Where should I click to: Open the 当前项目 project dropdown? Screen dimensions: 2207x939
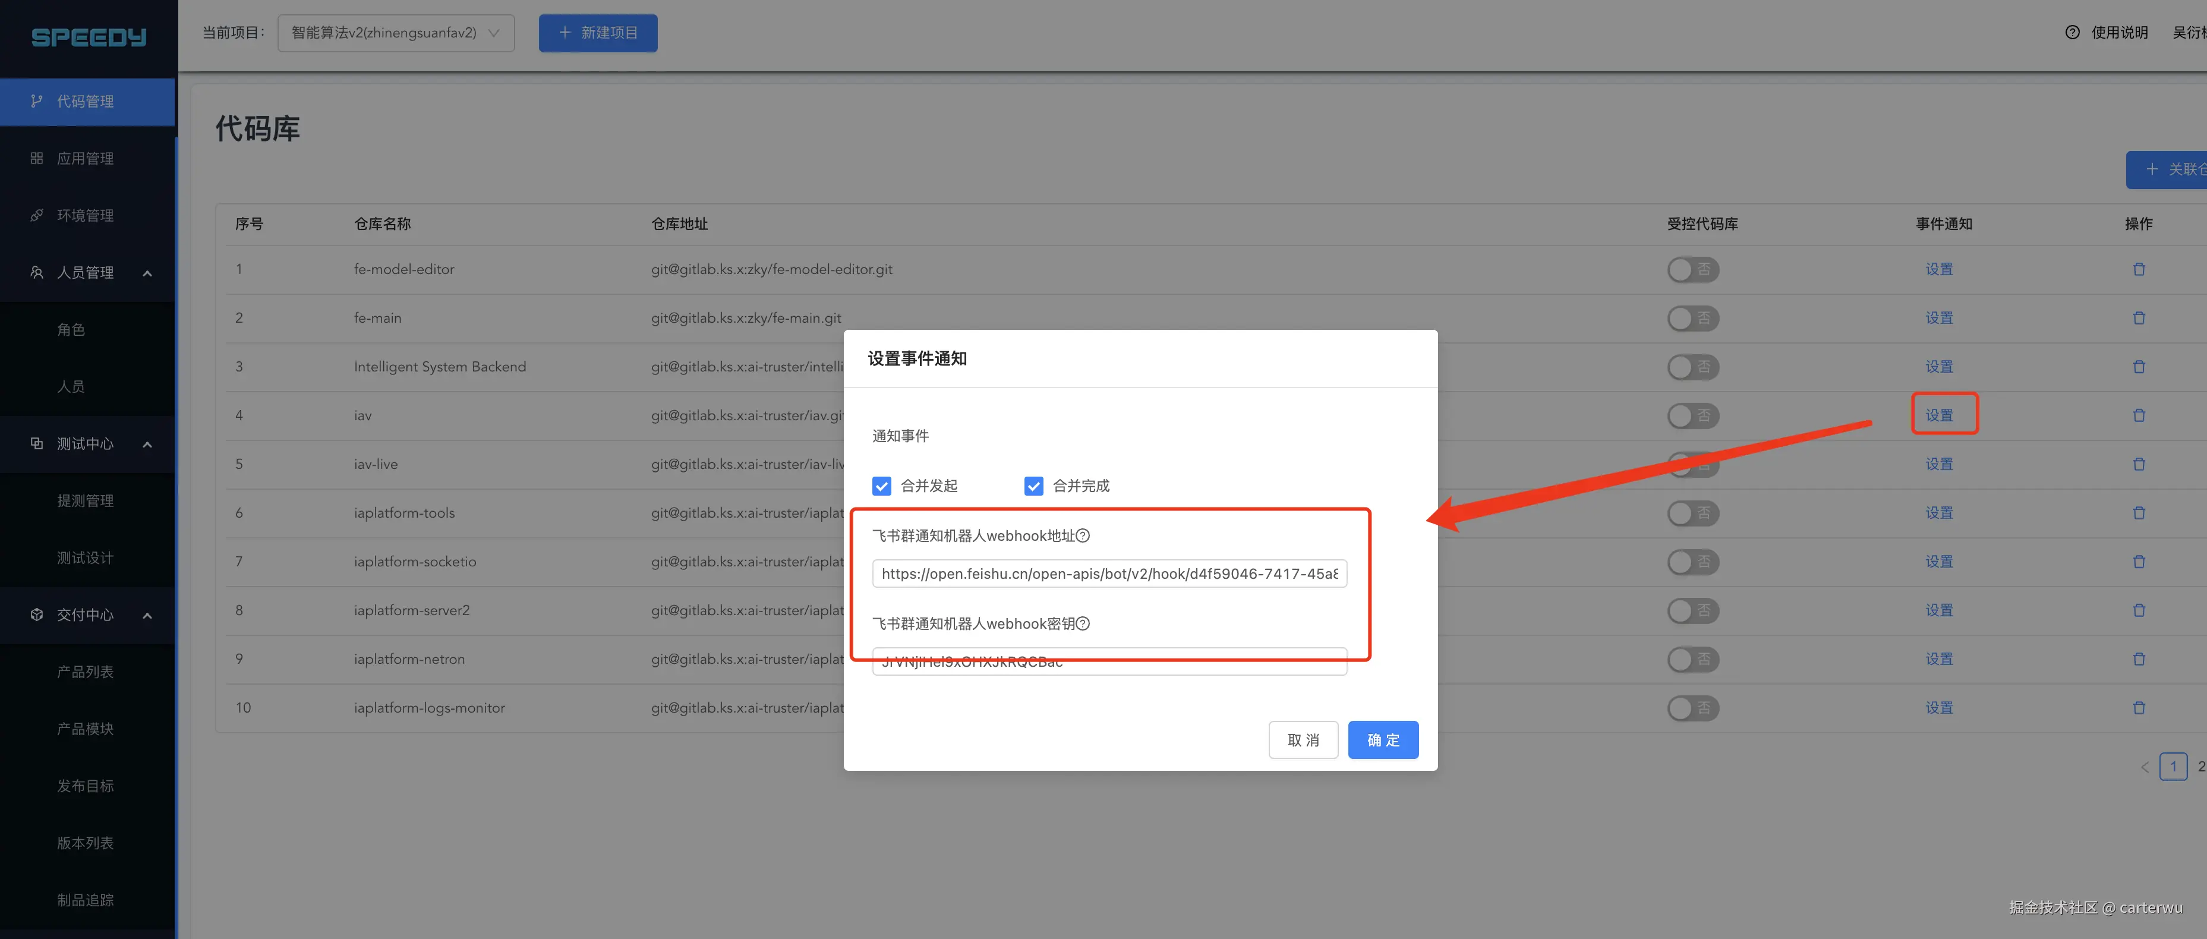tap(396, 33)
